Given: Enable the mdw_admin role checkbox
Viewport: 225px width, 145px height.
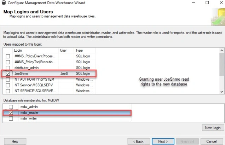Looking at the screenshot, I should (11, 107).
